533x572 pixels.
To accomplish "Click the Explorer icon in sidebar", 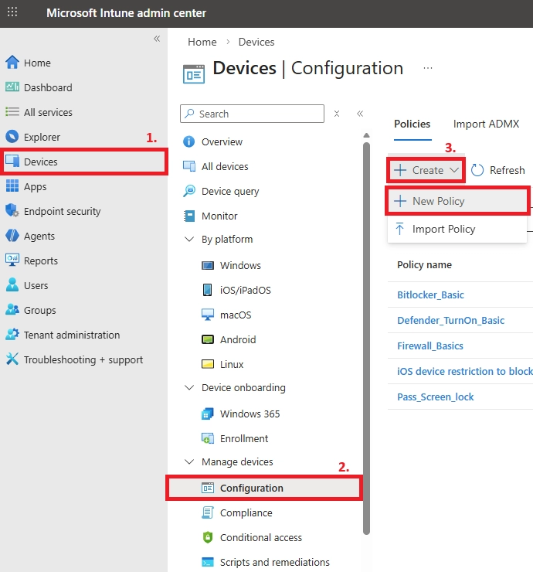I will pos(12,137).
